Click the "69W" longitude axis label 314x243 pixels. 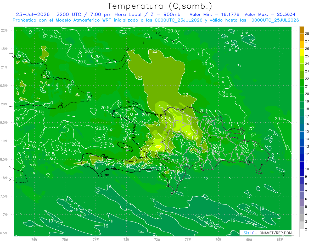click(x=249, y=239)
